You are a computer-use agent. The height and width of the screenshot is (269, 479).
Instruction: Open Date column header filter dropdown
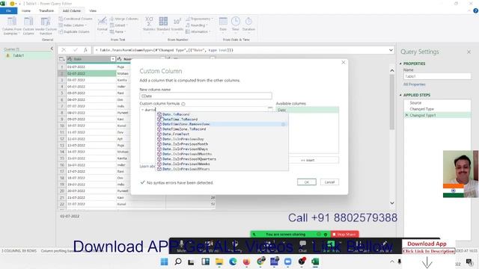113,59
